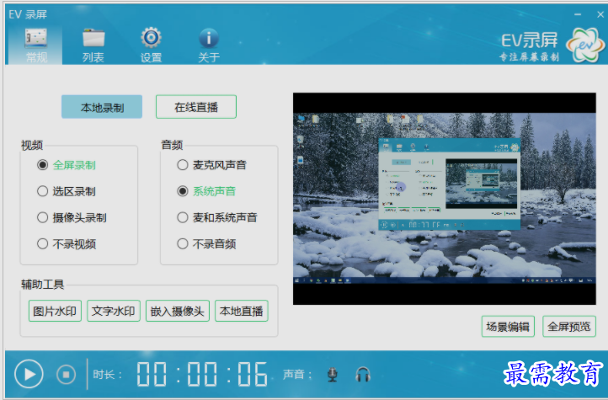Start recording with the play button
The height and width of the screenshot is (400, 608).
click(x=29, y=374)
